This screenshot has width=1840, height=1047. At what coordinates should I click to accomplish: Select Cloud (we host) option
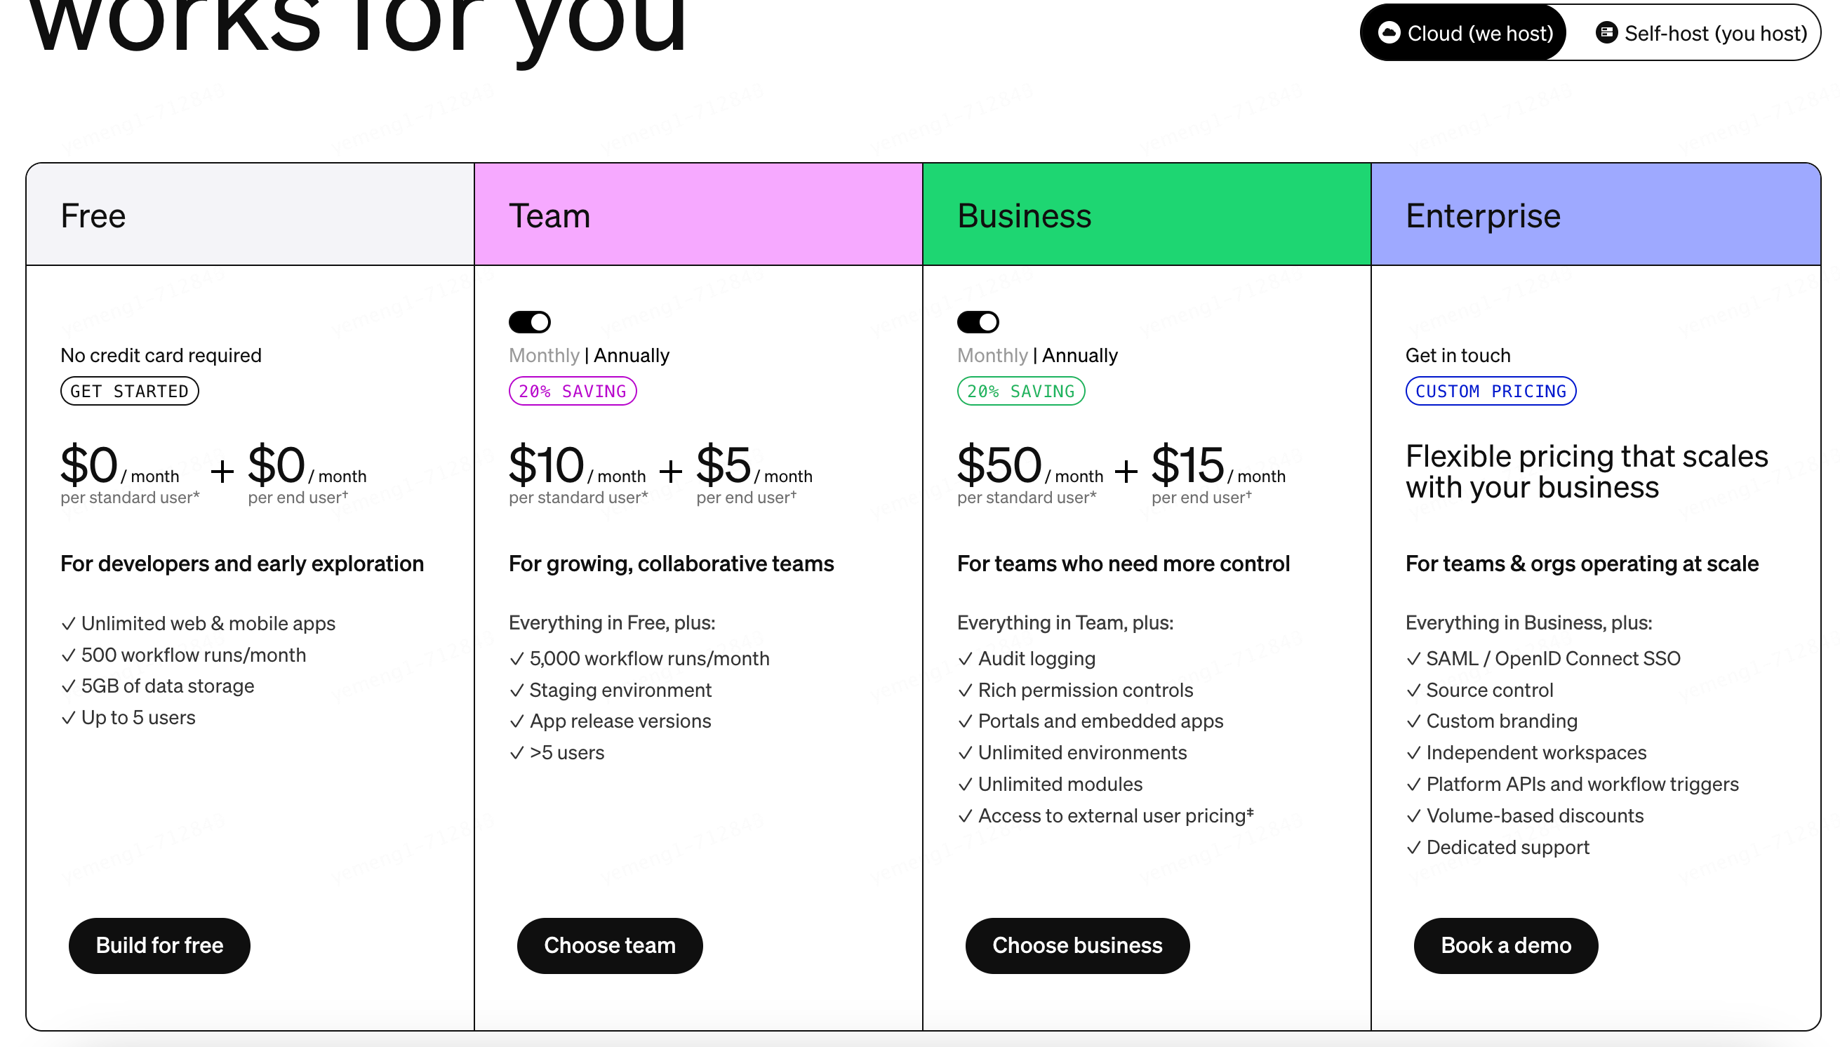click(1462, 33)
